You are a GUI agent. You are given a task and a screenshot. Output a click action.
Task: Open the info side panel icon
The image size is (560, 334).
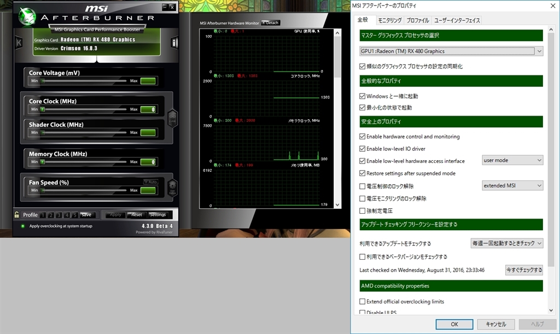(174, 43)
